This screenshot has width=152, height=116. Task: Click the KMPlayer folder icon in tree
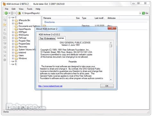tap(16, 32)
